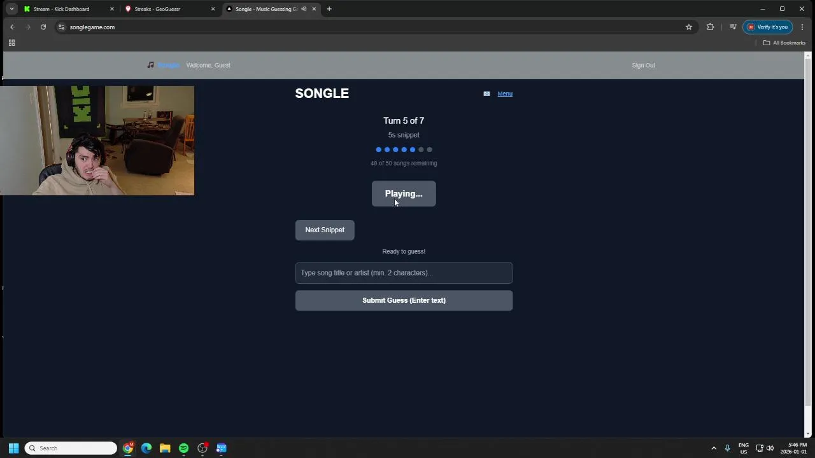Click the taskbar Search box
The height and width of the screenshot is (458, 815).
click(x=71, y=448)
